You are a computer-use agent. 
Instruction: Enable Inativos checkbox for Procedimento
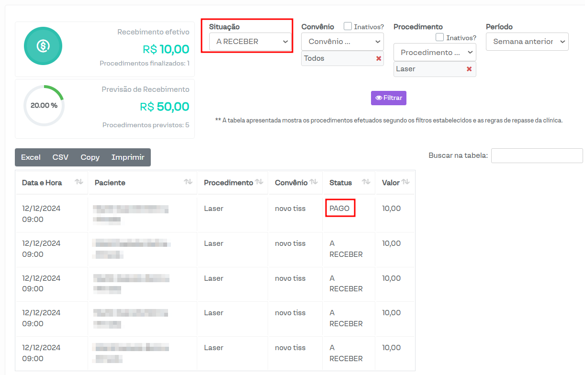tap(439, 37)
